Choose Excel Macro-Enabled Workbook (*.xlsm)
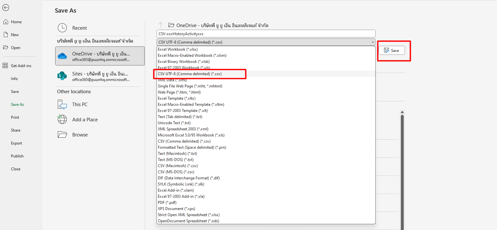Screen dimensions: 497x230 pos(266,55)
